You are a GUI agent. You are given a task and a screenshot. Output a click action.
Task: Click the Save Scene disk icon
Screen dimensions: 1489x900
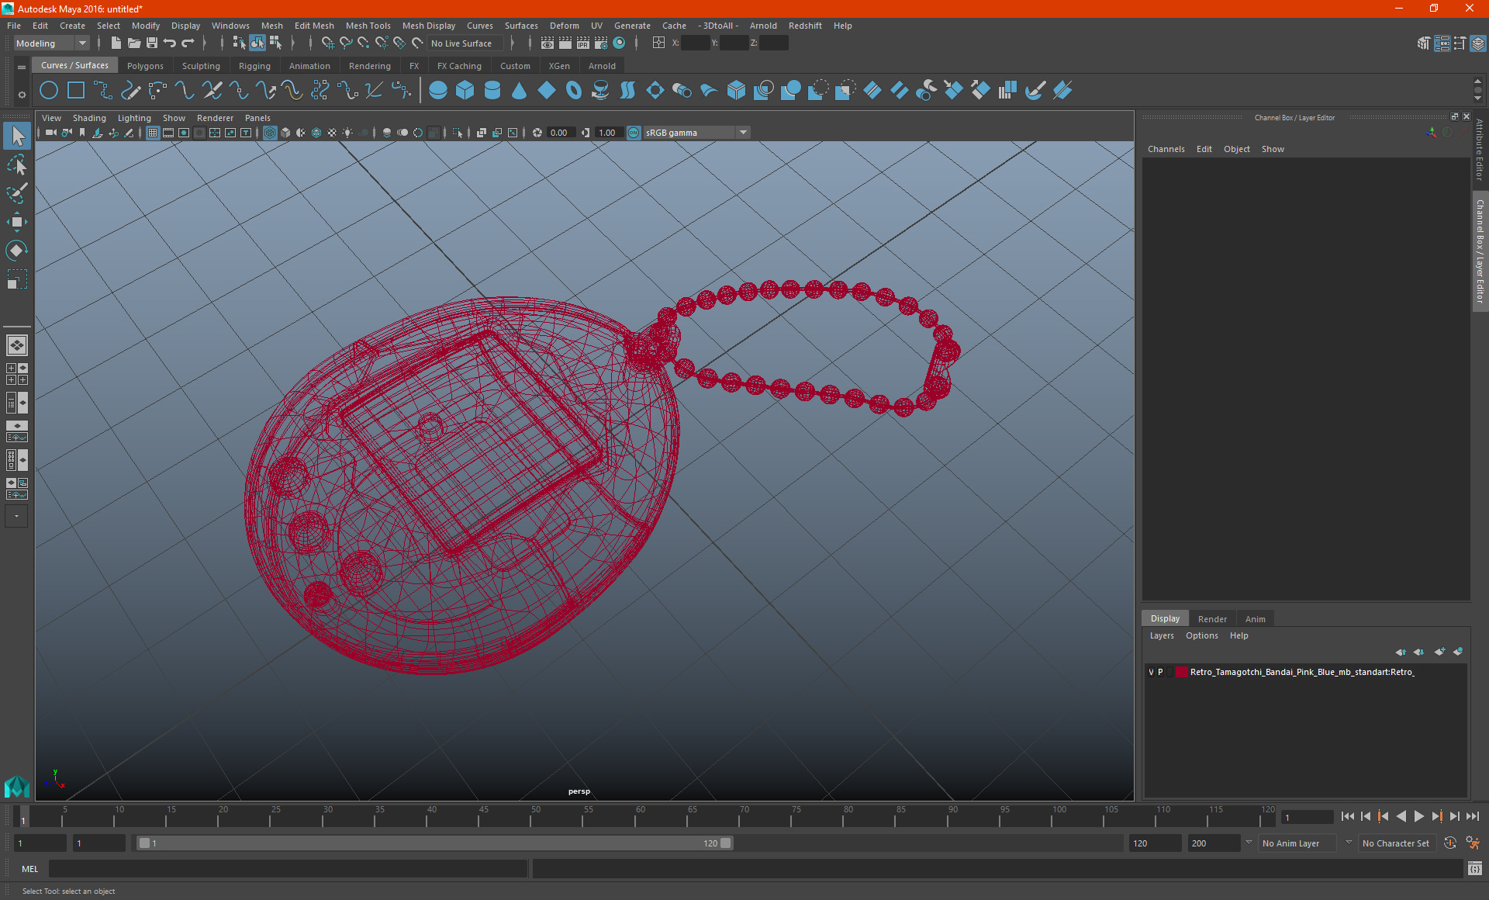pyautogui.click(x=151, y=43)
